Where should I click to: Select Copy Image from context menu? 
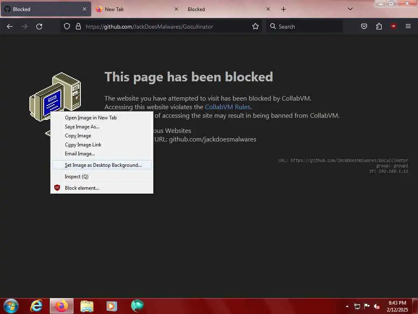tap(102, 136)
